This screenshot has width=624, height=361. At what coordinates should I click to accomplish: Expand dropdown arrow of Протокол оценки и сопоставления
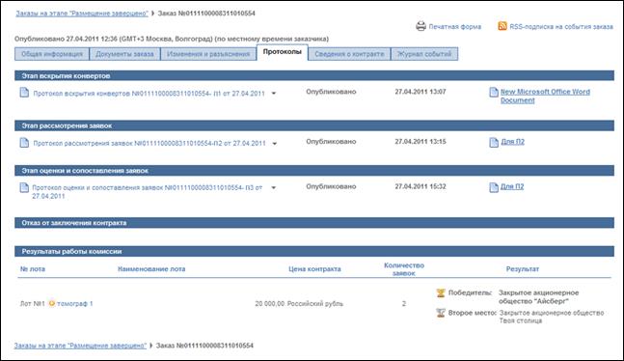click(x=274, y=187)
